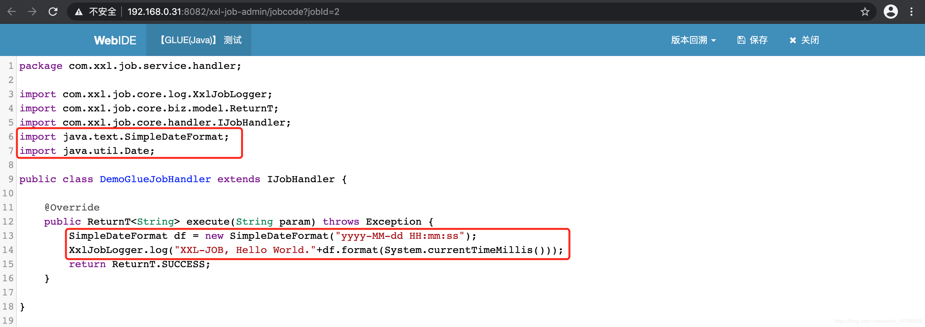The image size is (925, 327).
Task: Click the DemoGlueJobHandler class name
Action: click(155, 179)
